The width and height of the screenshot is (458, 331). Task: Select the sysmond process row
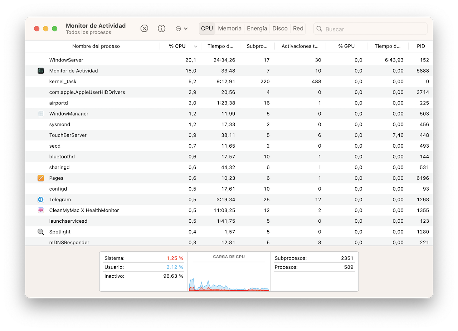[x=229, y=124]
